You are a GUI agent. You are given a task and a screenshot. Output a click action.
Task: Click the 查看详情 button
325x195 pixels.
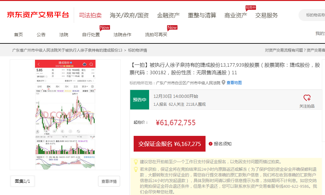[109, 181]
